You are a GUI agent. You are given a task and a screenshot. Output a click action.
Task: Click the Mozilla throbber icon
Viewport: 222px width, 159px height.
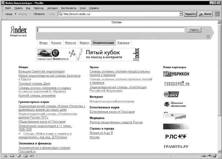[x=217, y=14]
